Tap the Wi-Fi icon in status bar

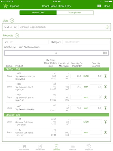click(12, 1)
